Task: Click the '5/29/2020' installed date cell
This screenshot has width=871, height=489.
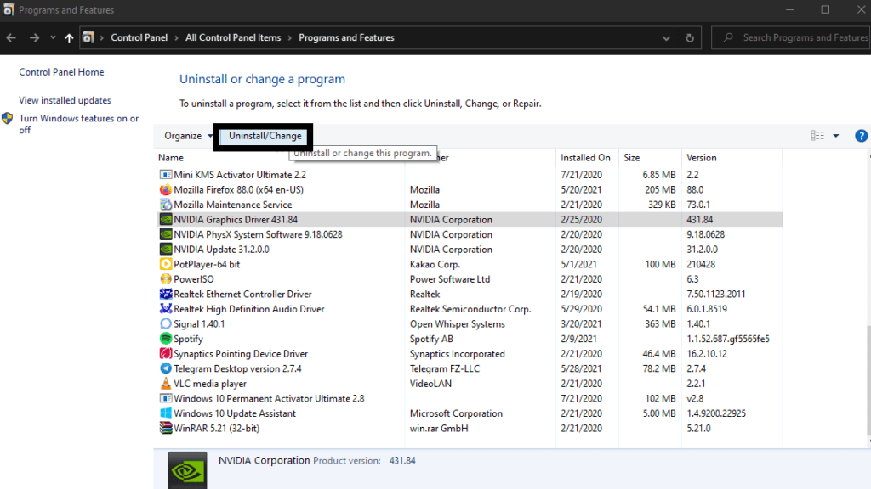Action: (581, 309)
